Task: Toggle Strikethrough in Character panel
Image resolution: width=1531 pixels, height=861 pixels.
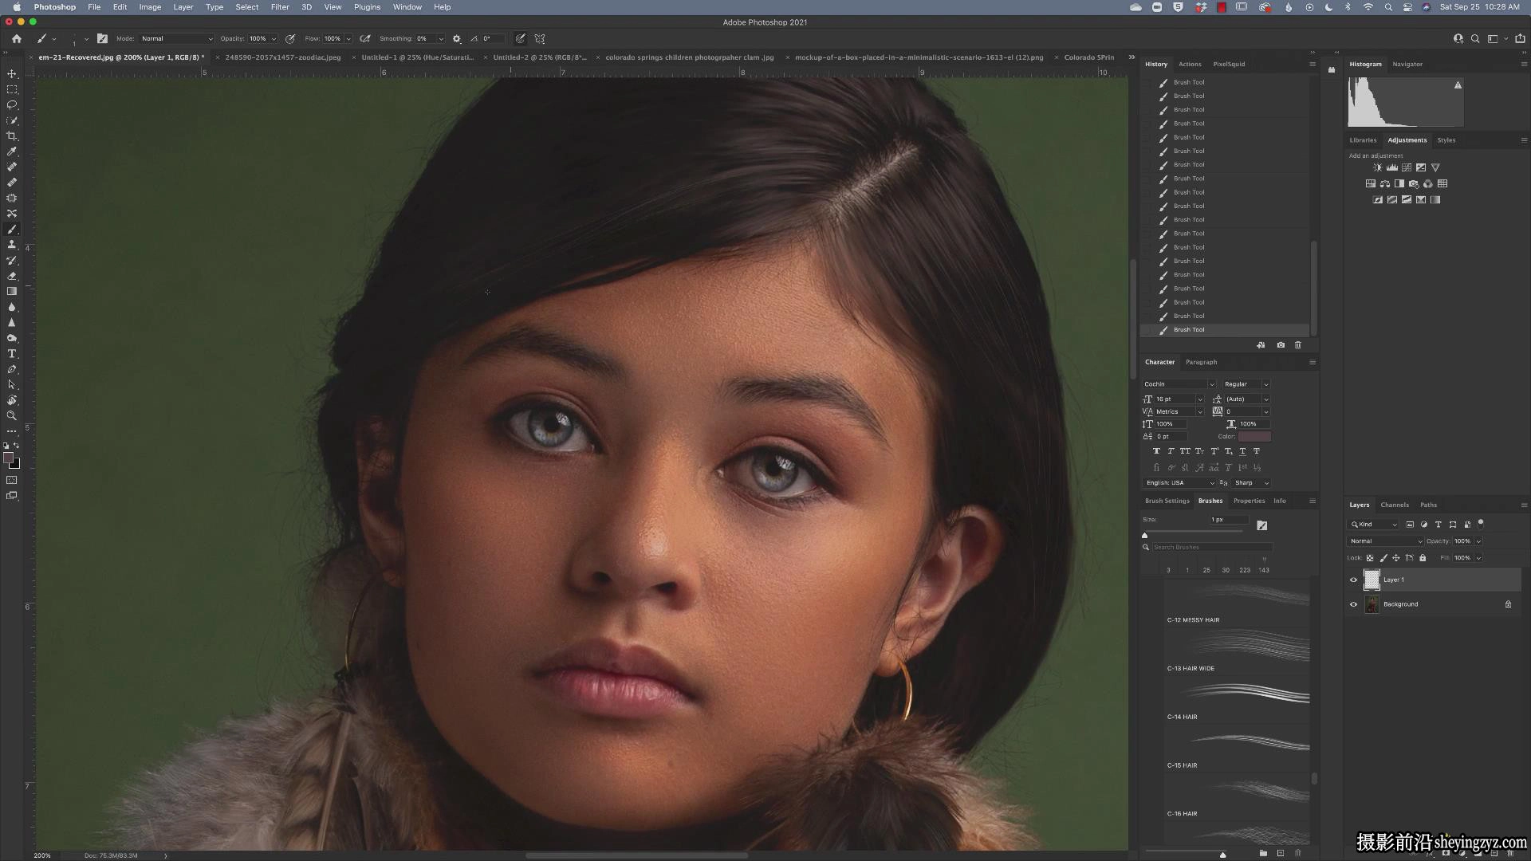Action: 1257,451
